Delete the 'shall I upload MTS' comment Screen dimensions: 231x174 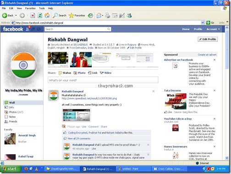pyautogui.click(x=148, y=145)
